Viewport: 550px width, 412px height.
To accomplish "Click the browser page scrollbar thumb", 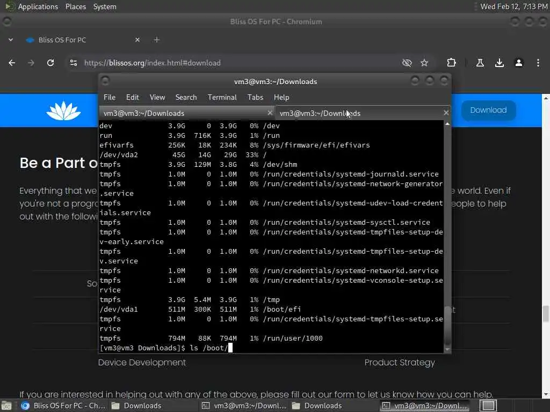I will 546,313.
